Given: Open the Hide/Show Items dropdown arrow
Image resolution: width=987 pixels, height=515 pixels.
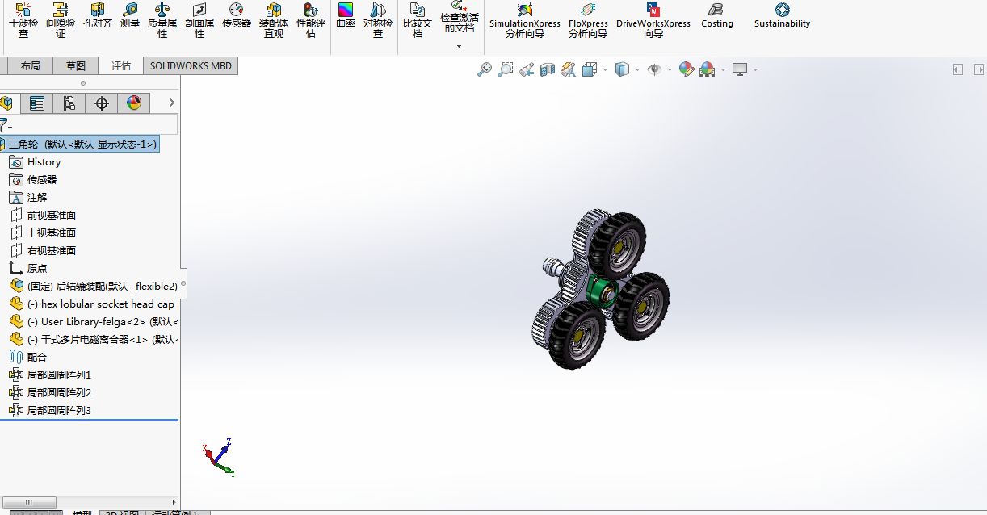Looking at the screenshot, I should [x=670, y=70].
